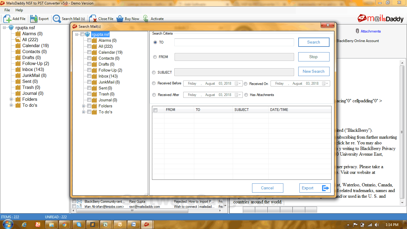Click Inbox (143) folder icon in main tree
This screenshot has width=407, height=229.
pos(18,69)
